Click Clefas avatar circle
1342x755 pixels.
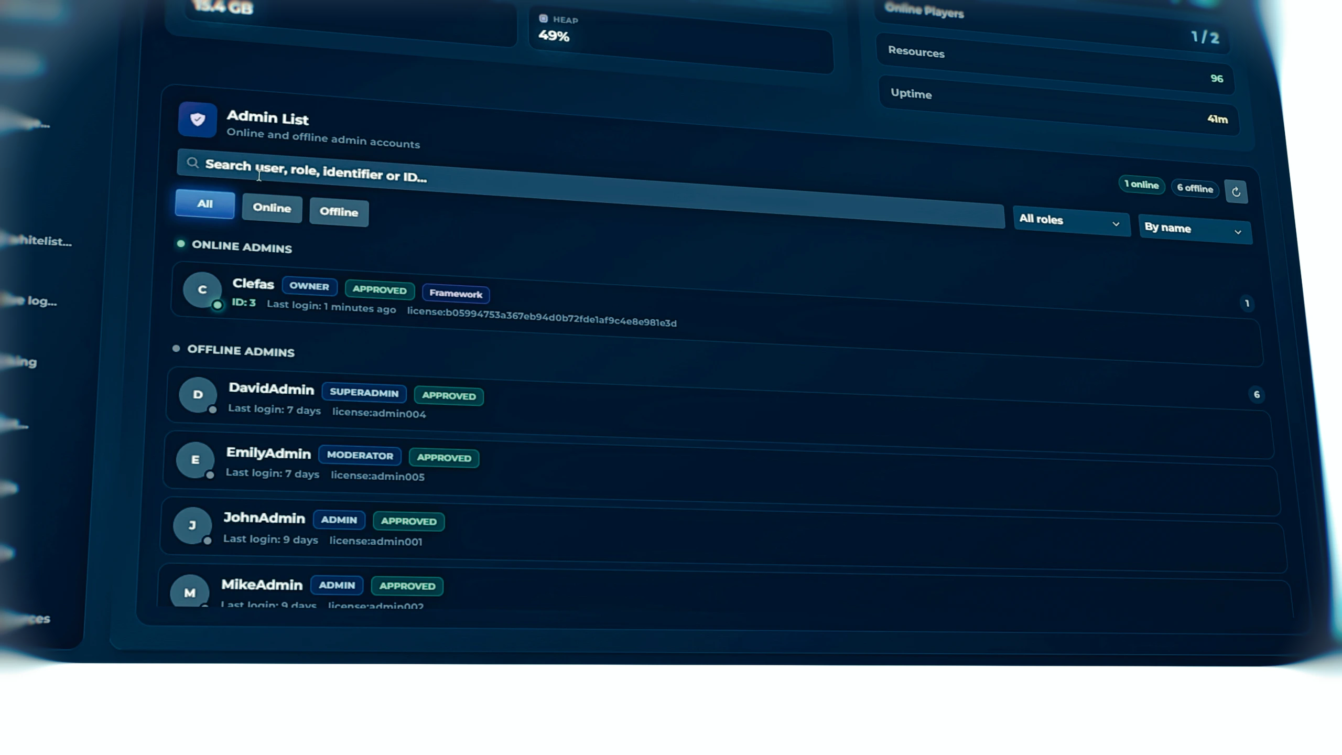coord(202,289)
